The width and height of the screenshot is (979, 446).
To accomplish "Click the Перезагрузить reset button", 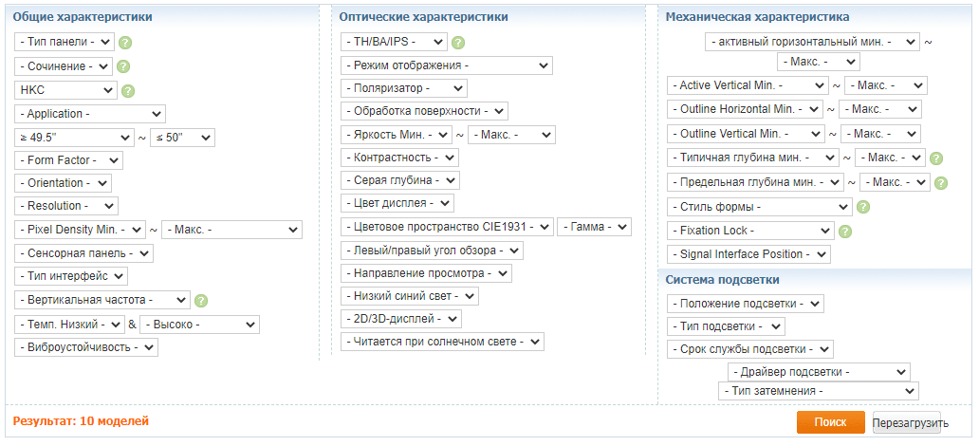I will (910, 423).
